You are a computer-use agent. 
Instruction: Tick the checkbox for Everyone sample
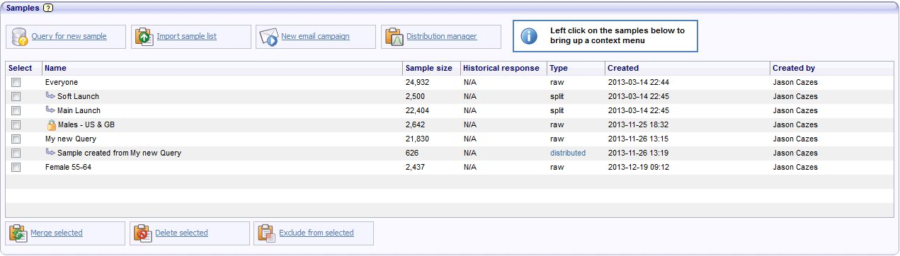[x=16, y=83]
